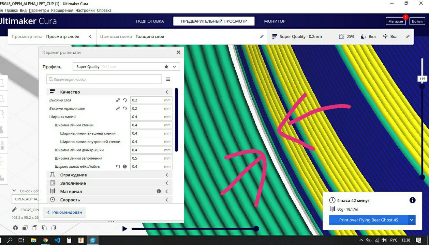
Task: Mark the Super Quality profile star
Action: pos(166,67)
